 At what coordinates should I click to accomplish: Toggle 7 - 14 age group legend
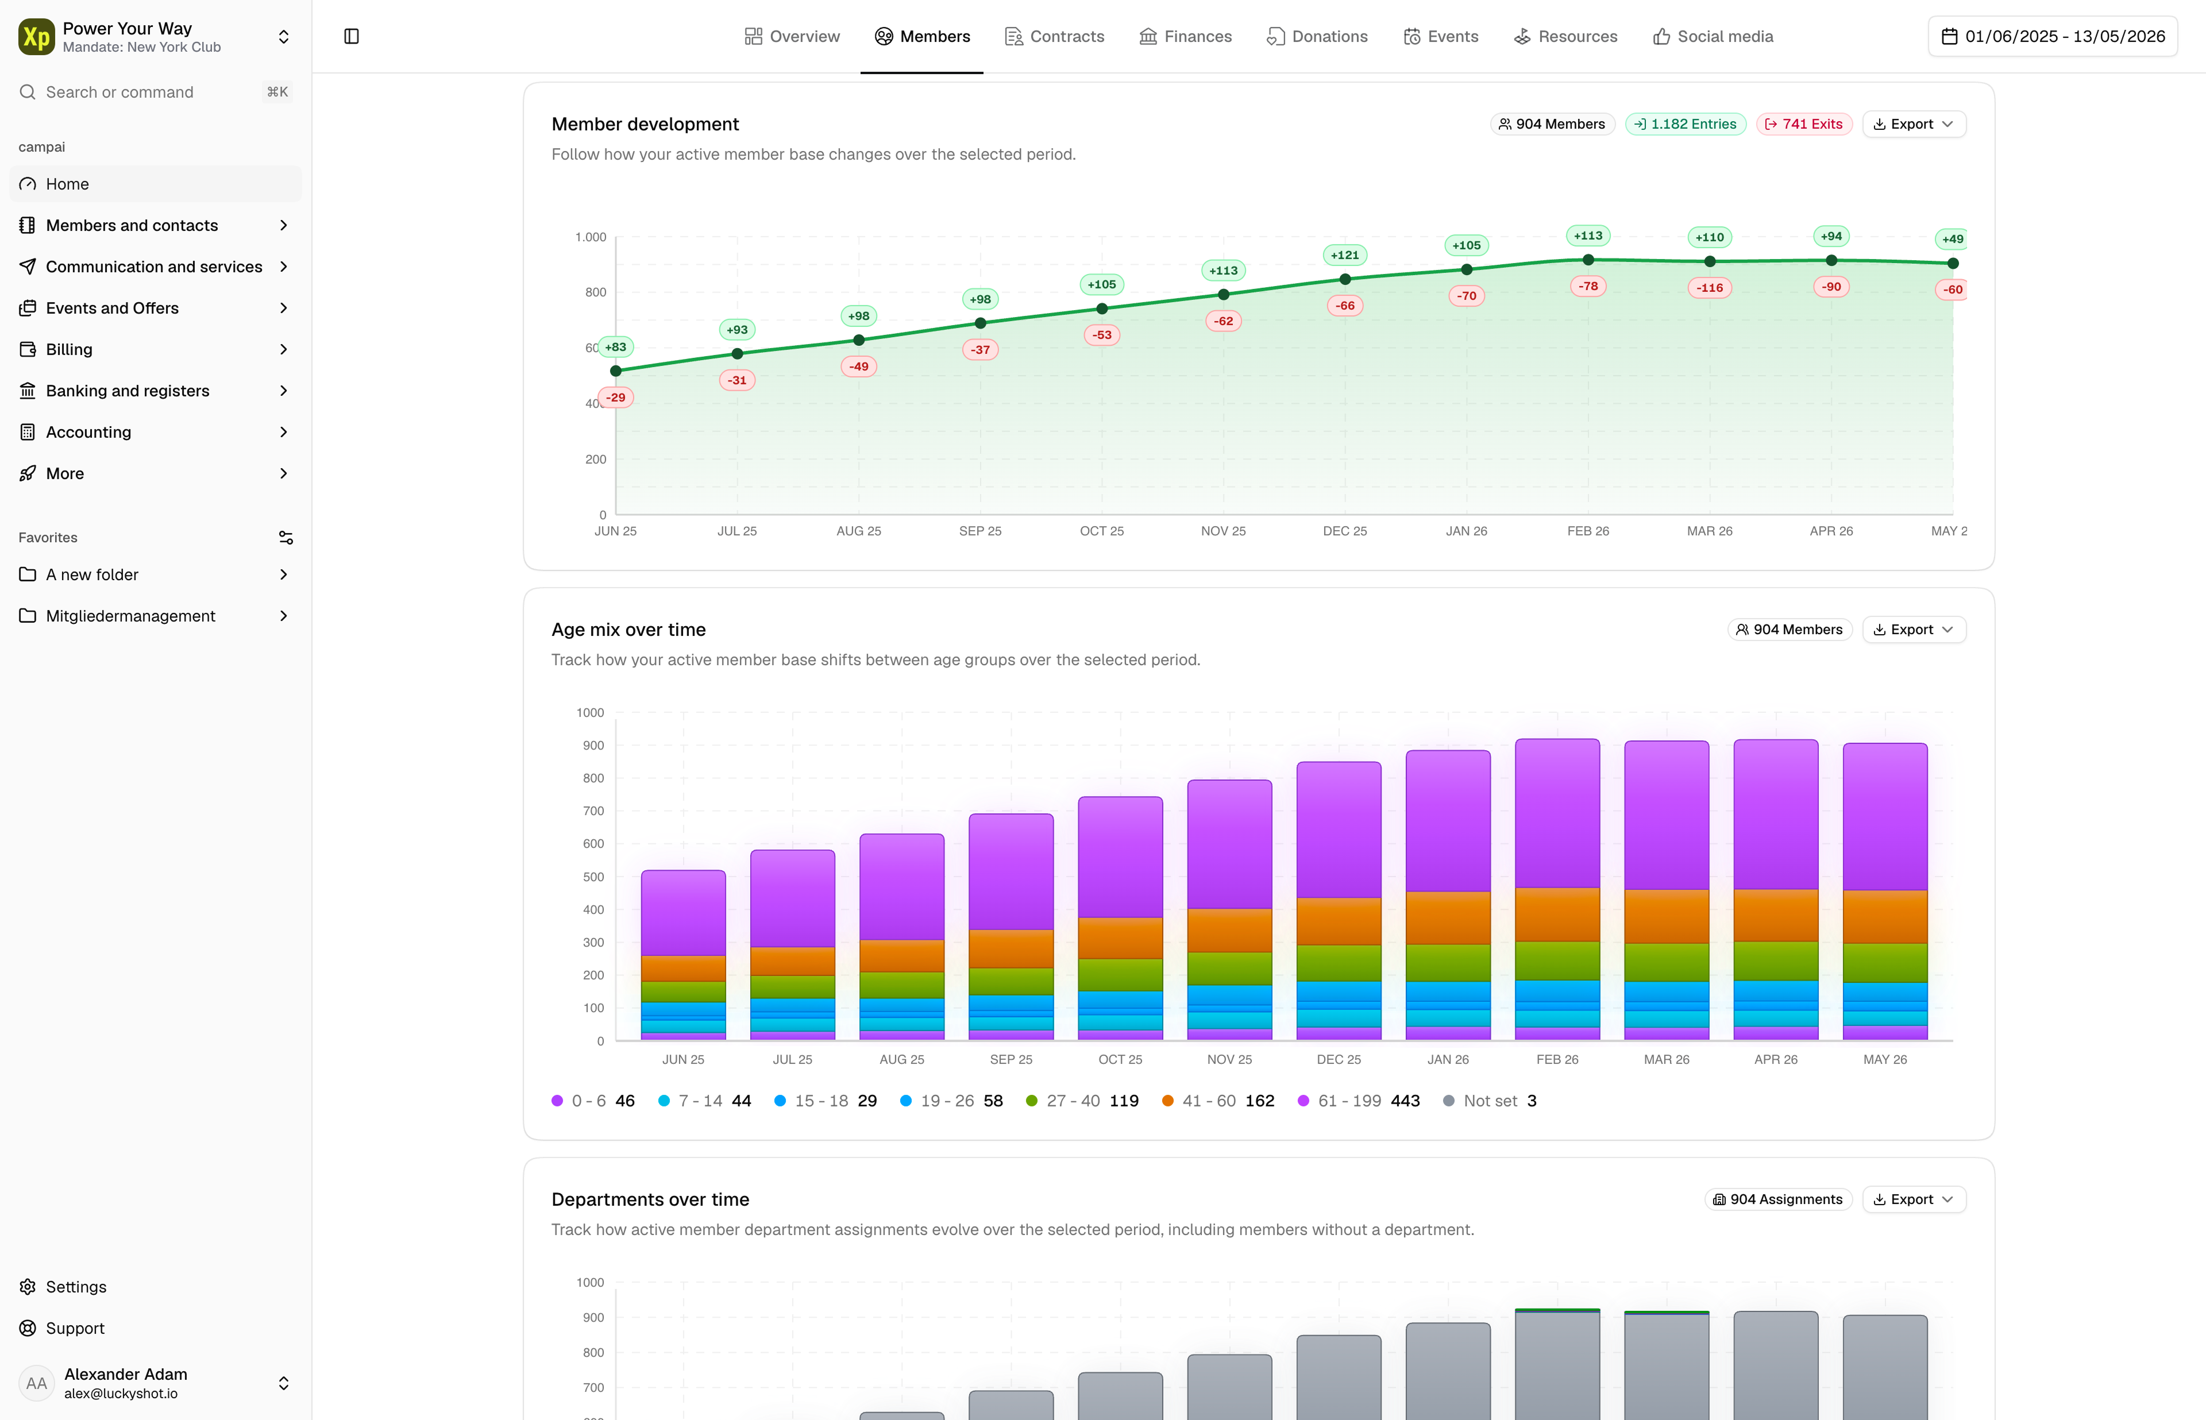click(x=704, y=1101)
